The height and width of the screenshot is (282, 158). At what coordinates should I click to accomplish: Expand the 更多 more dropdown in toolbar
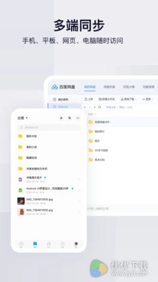[x=148, y=99]
